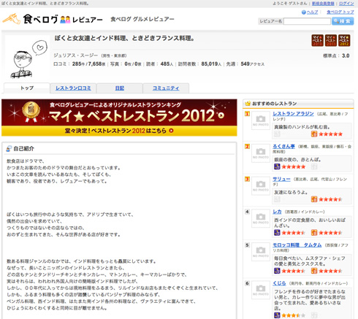358x319 pixels.
Task: Select the five-star rating on ろくさん亭
Action: point(294,166)
